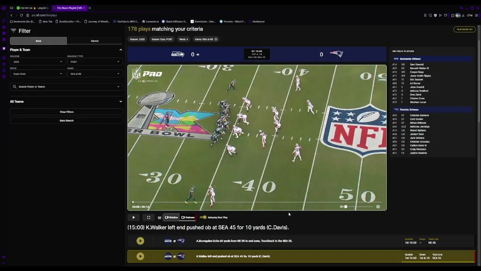Go back in browser history
This screenshot has width=481, height=271.
(x=12, y=15)
